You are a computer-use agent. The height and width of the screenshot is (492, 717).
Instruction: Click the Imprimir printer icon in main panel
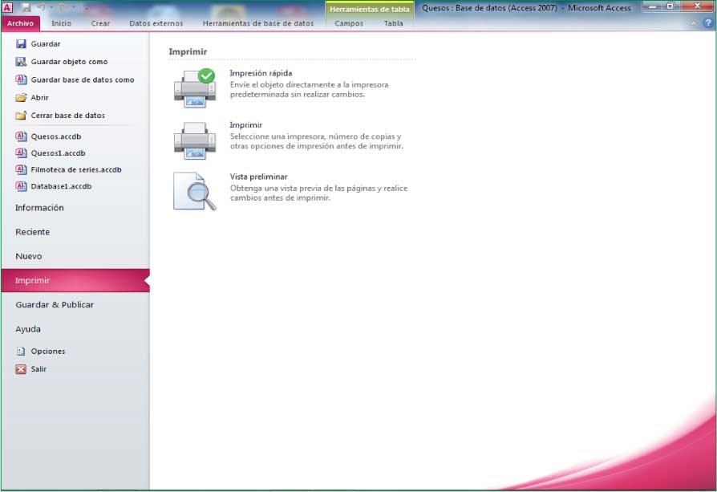coord(194,139)
